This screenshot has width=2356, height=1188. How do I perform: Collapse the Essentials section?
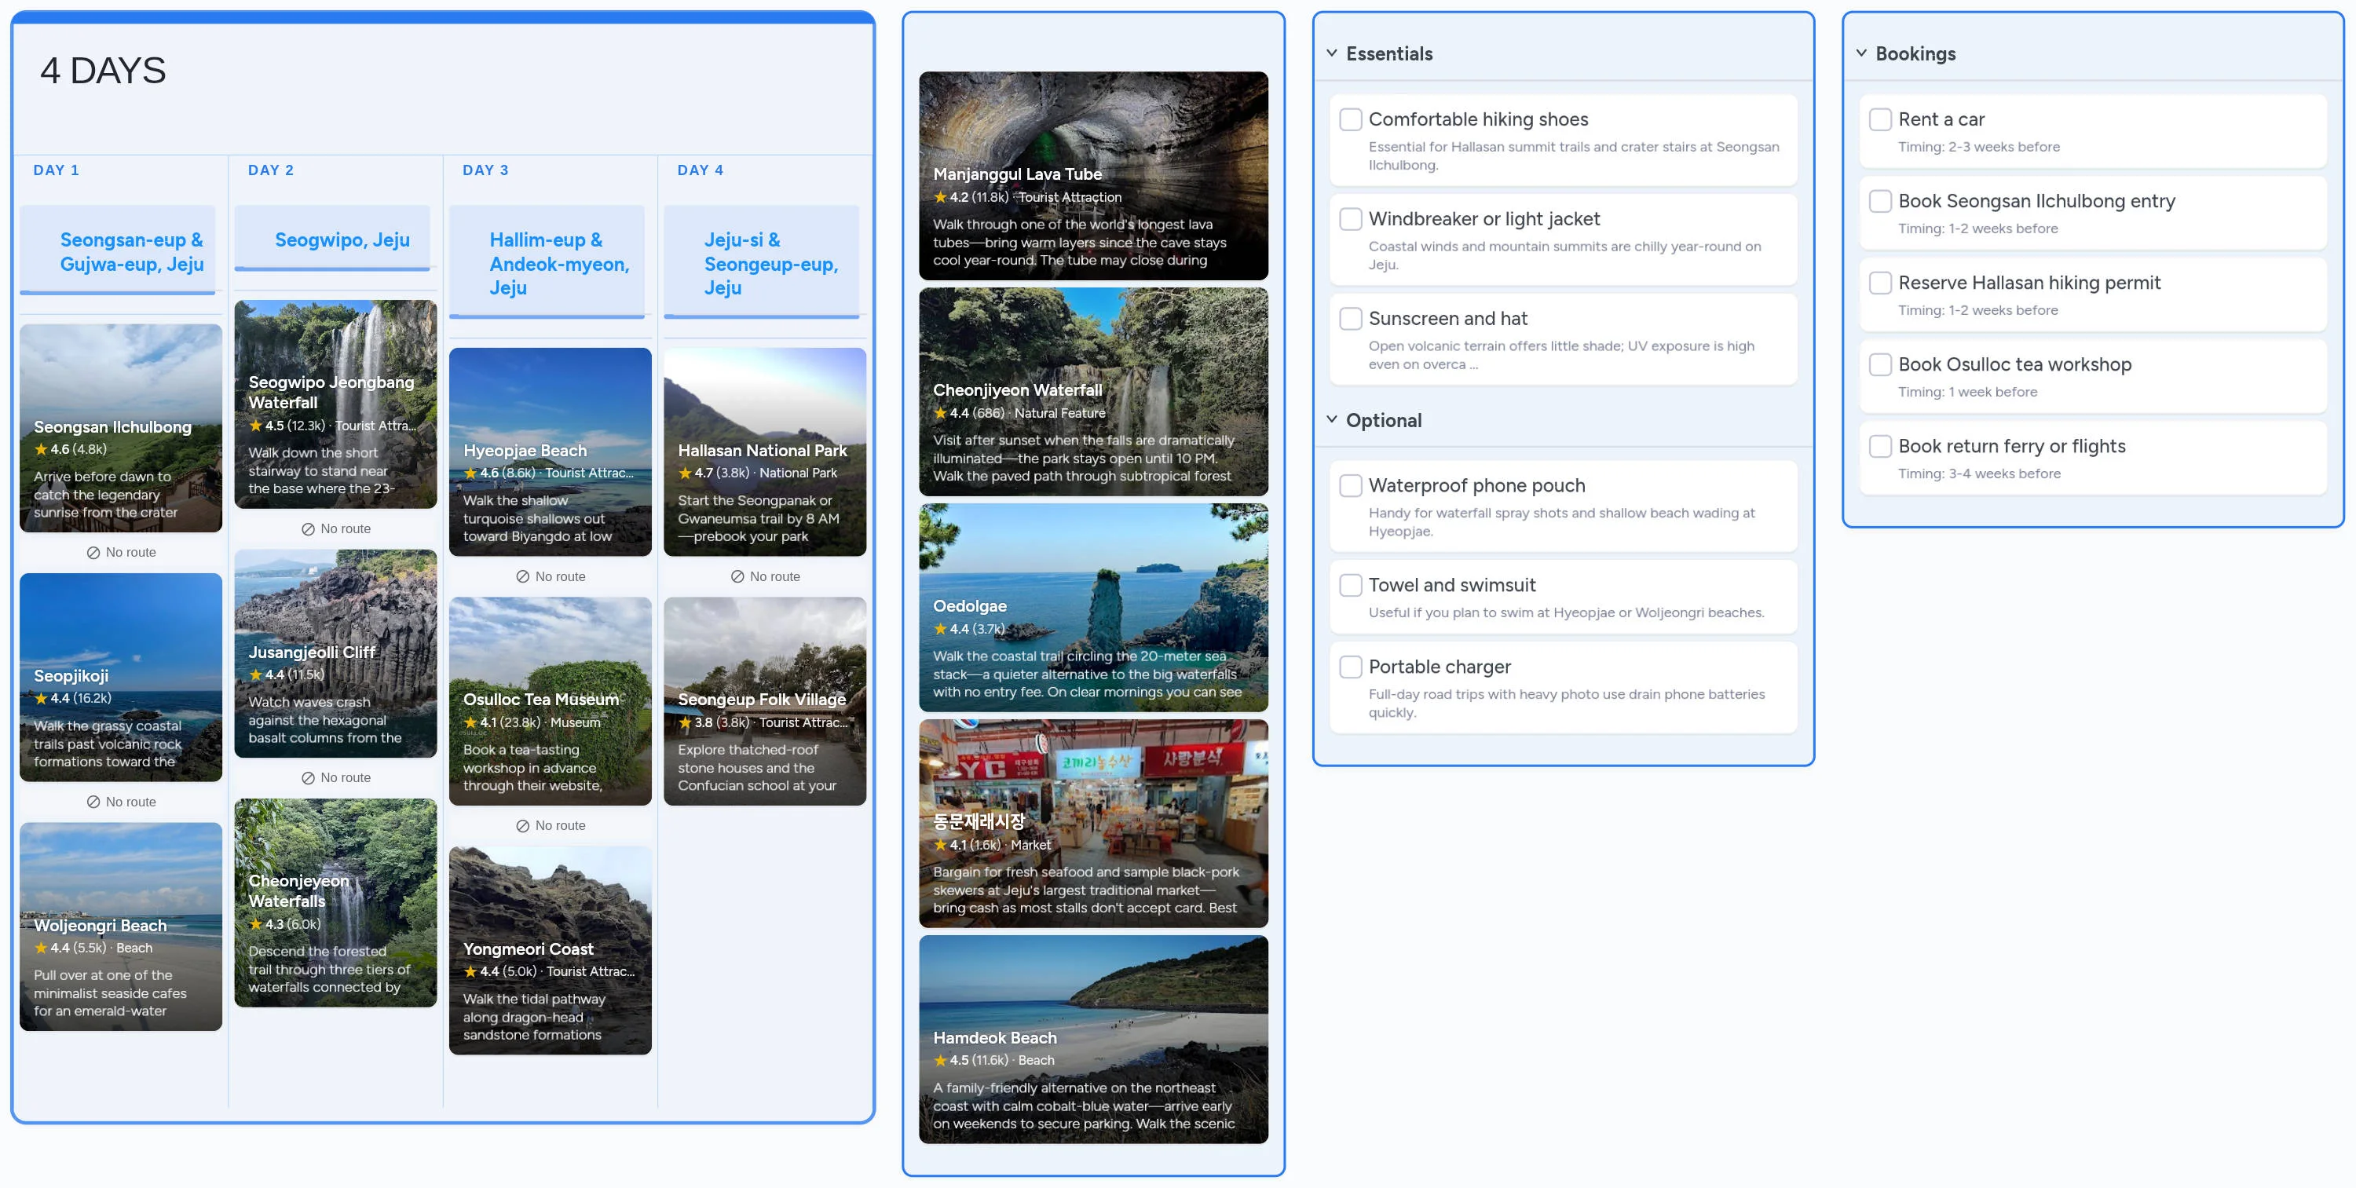tap(1330, 53)
